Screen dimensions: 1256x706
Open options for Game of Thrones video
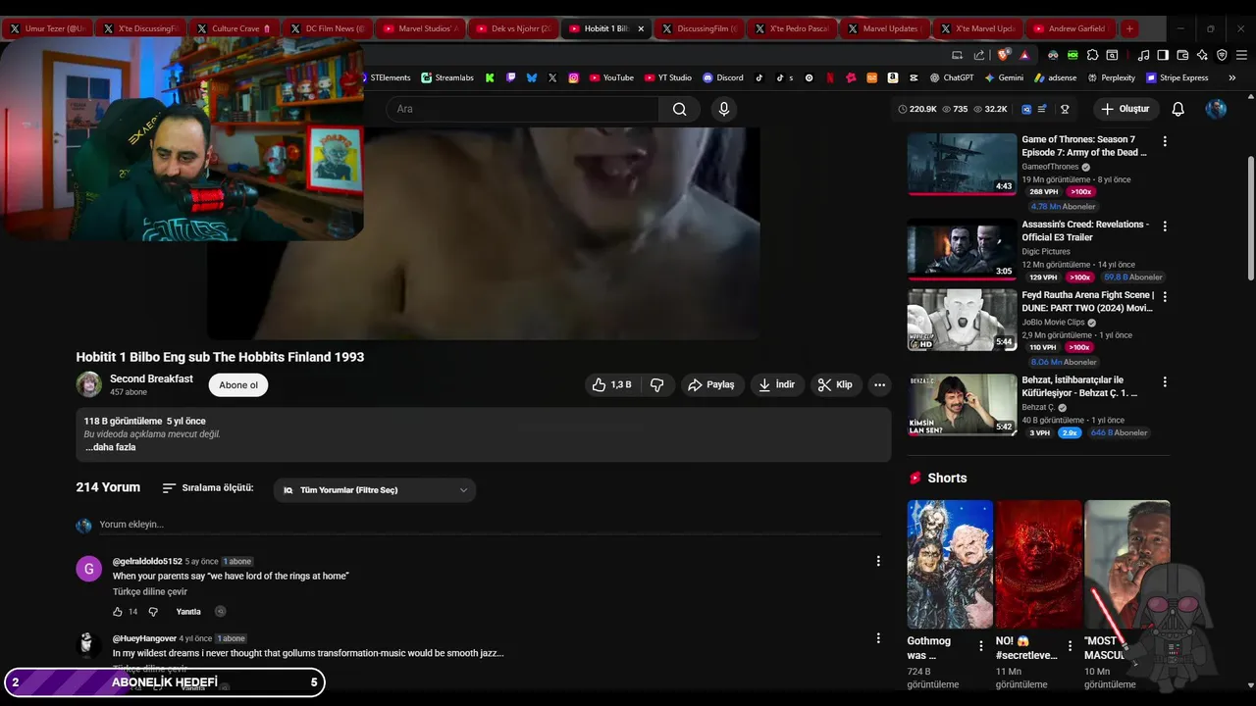tap(1165, 141)
